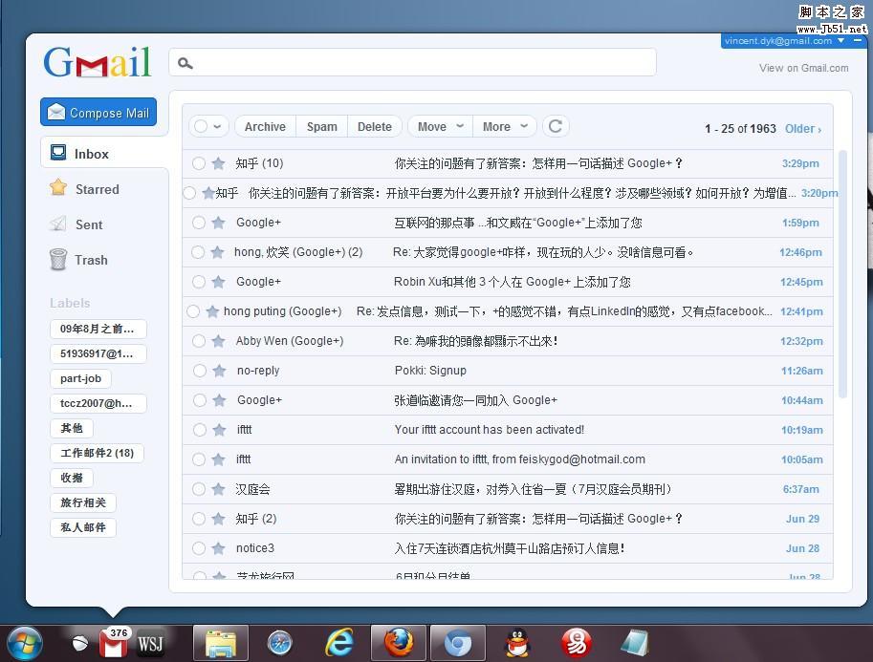The image size is (873, 662).
Task: Click the Gmail Pokki taskbar icon
Action: pos(113,646)
